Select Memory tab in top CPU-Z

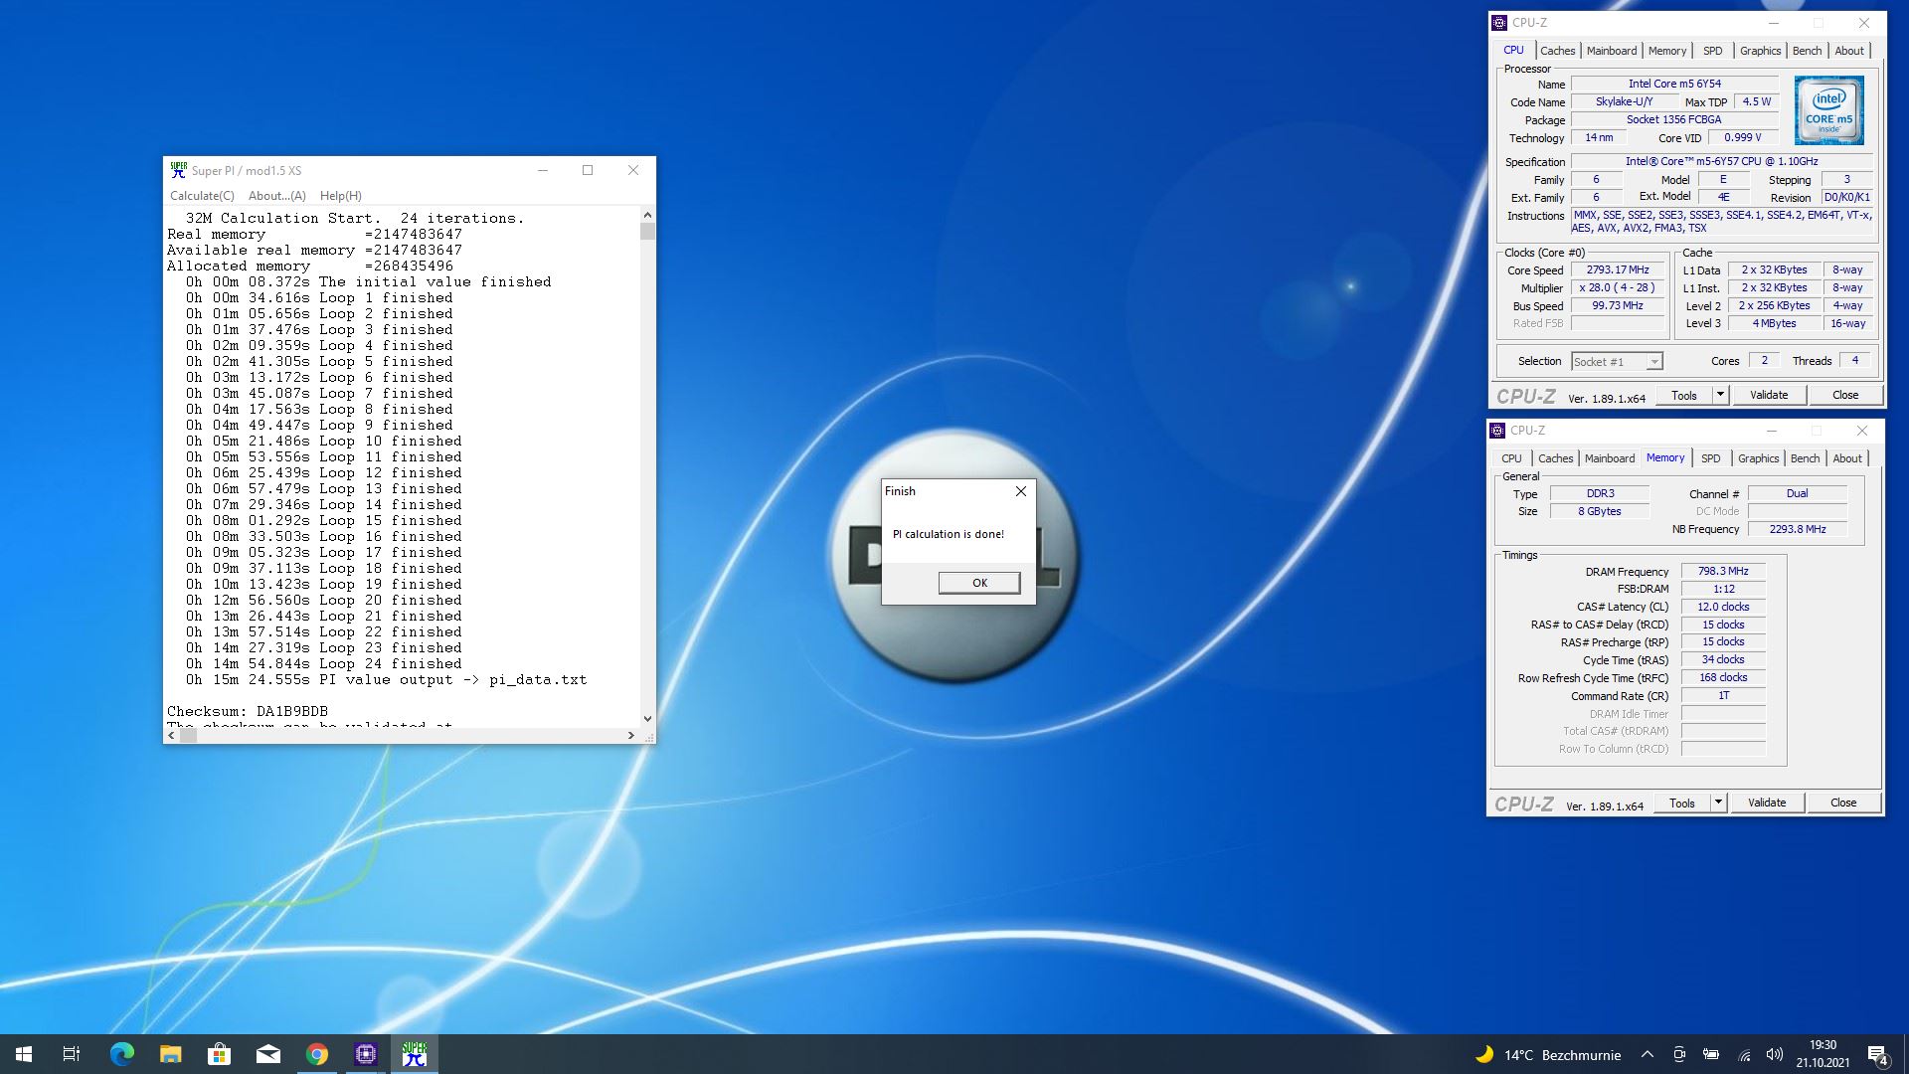[1666, 51]
